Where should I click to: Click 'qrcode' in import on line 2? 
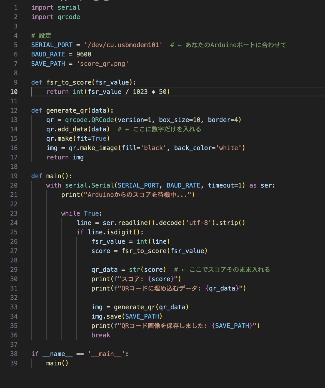click(69, 17)
